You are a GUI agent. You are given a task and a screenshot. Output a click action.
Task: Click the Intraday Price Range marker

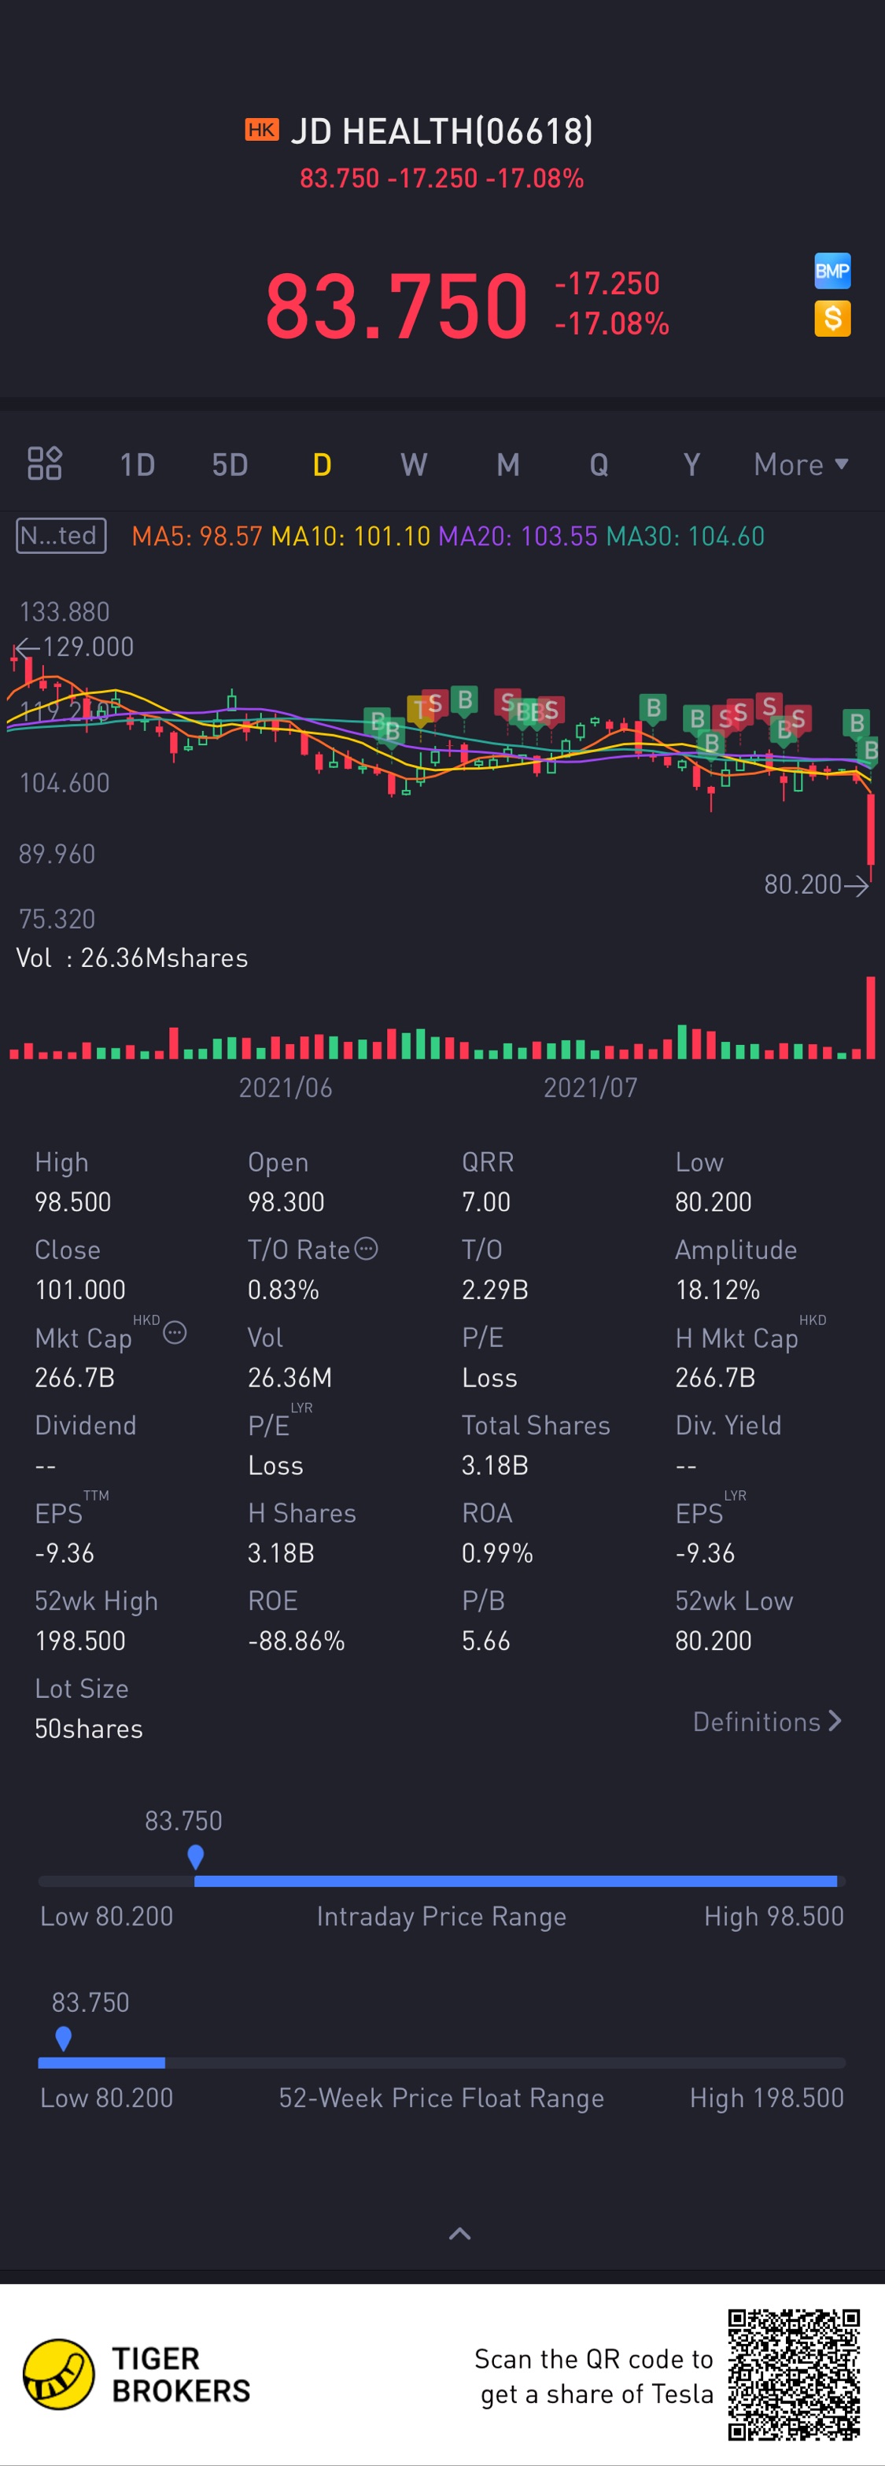[x=195, y=1857]
